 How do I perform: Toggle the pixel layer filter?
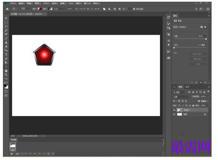pyautogui.click(x=189, y=92)
